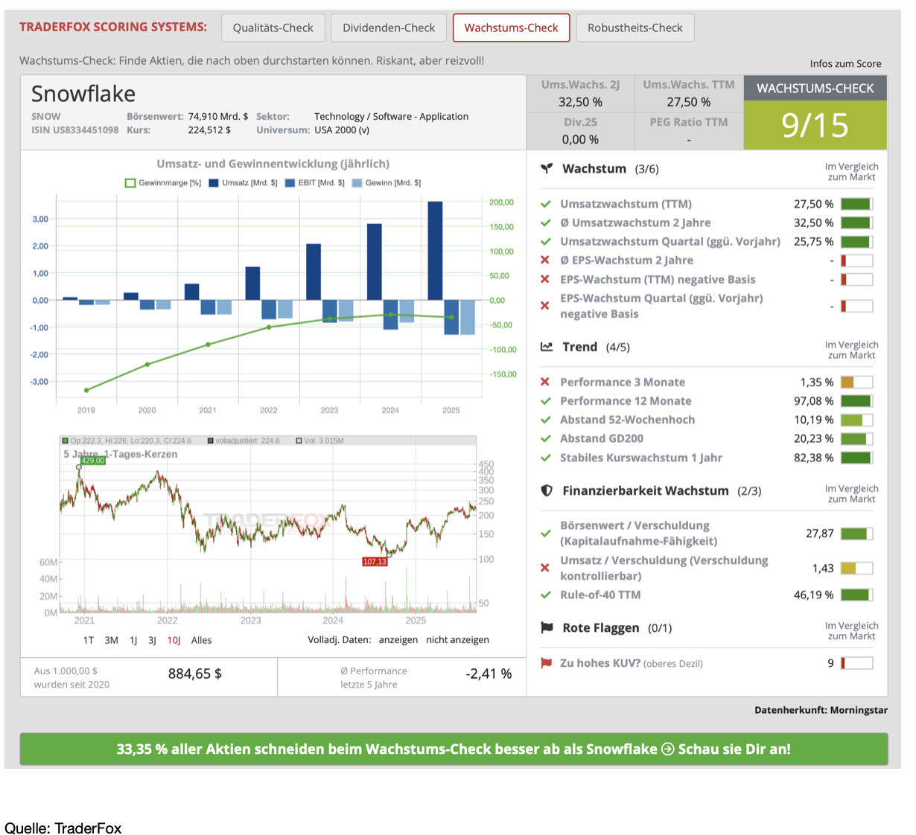The image size is (916, 835).
Task: Click the arrow icon in green banner
Action: pyautogui.click(x=668, y=749)
